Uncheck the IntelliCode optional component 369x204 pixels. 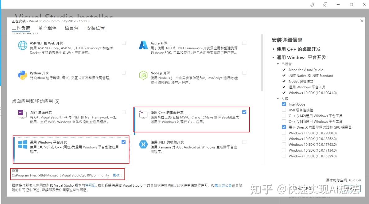pyautogui.click(x=284, y=104)
